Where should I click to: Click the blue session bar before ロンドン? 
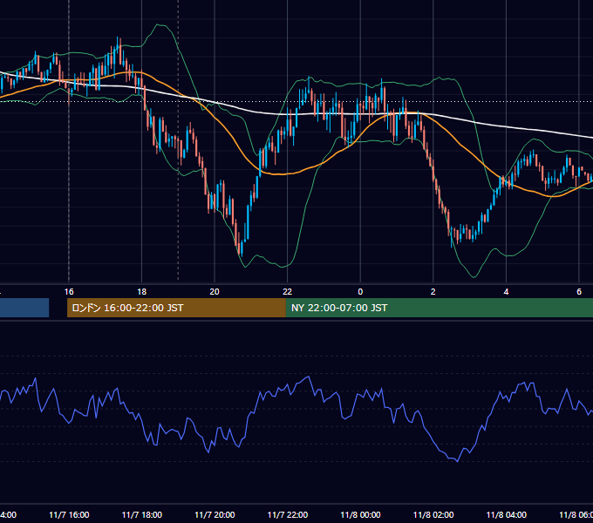click(x=24, y=308)
